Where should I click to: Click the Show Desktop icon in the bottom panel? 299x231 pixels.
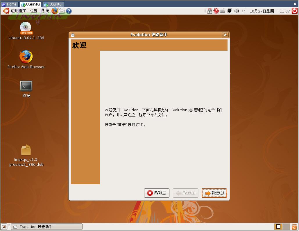pos(4,227)
